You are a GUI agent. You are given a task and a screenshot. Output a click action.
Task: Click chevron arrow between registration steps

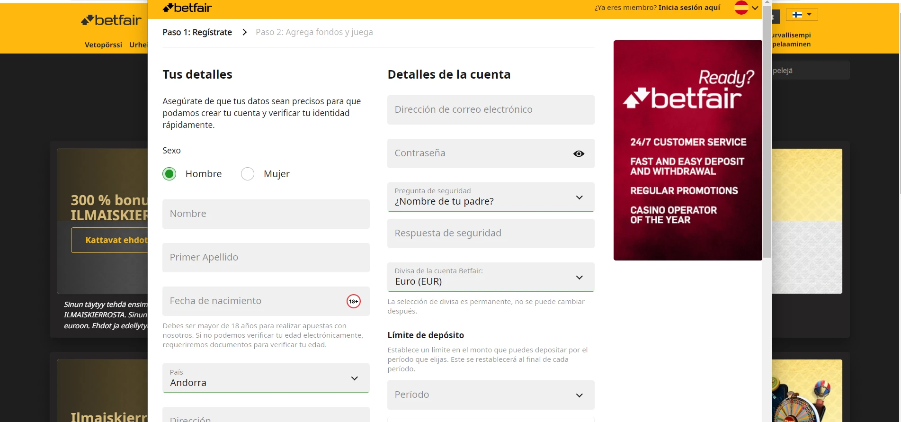click(244, 32)
